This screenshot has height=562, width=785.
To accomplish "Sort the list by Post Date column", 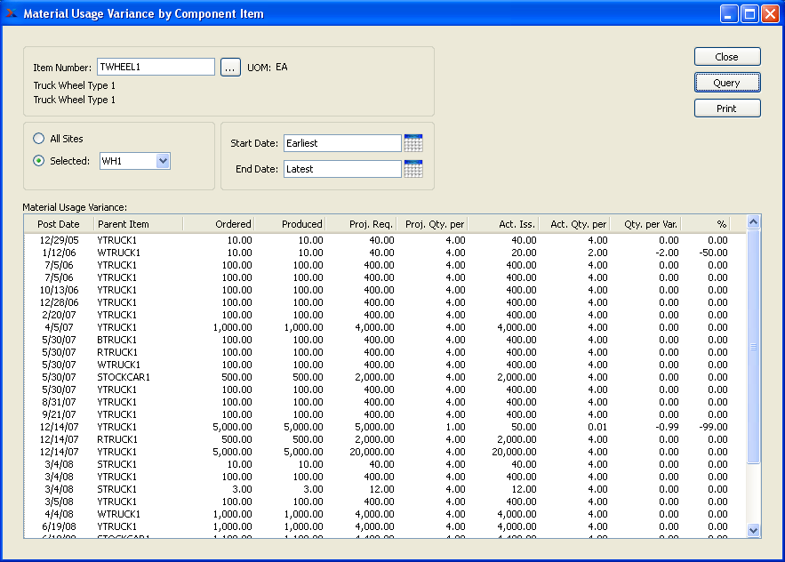I will tap(59, 224).
